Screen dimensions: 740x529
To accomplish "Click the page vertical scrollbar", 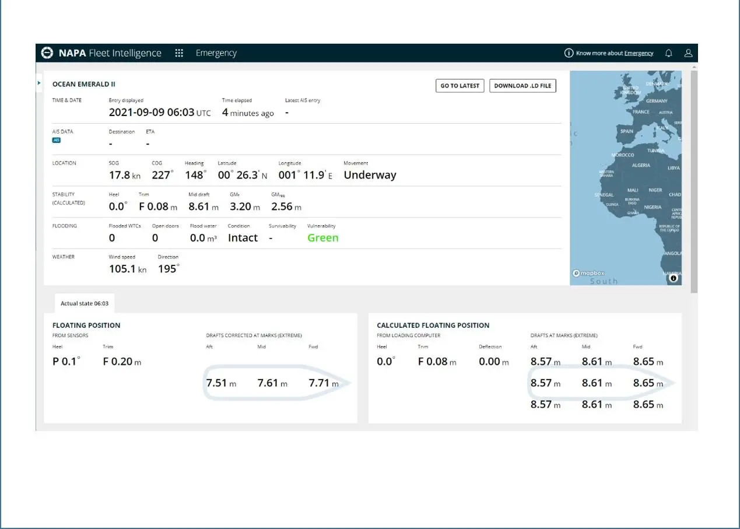I will 694,181.
